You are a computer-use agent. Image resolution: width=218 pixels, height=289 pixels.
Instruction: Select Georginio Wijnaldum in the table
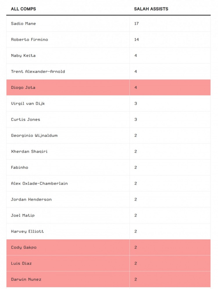[x=34, y=135]
